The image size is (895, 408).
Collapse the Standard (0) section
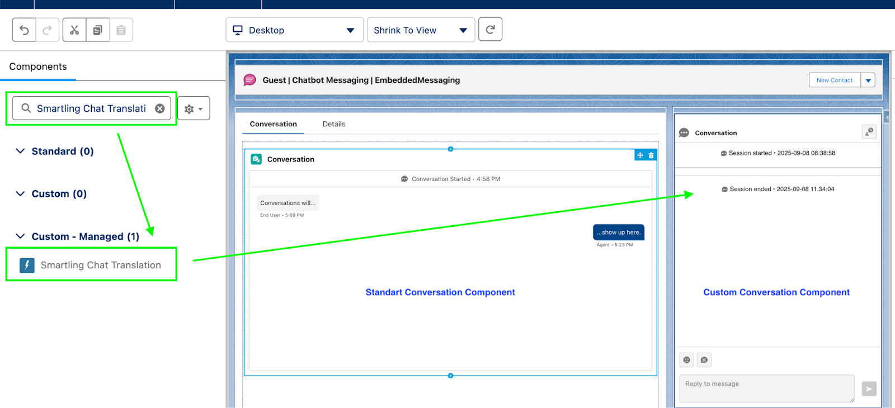(x=21, y=151)
